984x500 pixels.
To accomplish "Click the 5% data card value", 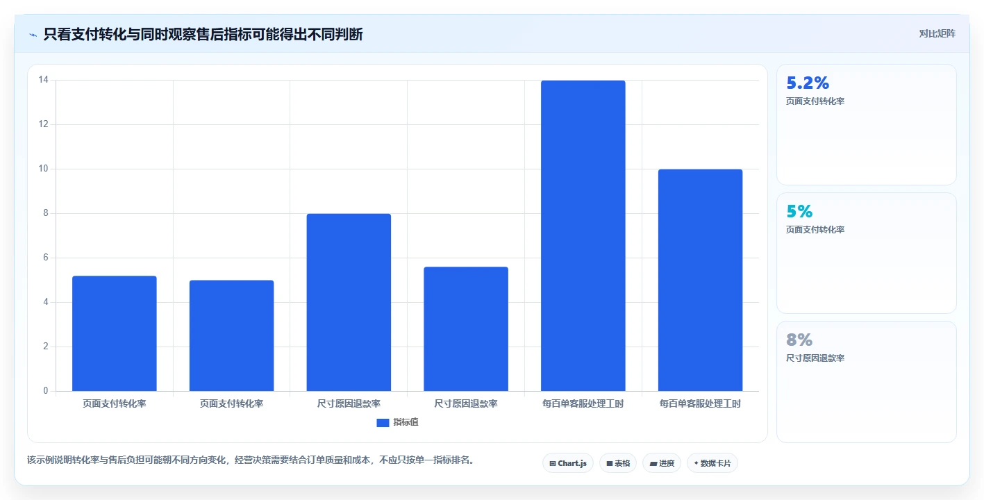I will coord(799,212).
